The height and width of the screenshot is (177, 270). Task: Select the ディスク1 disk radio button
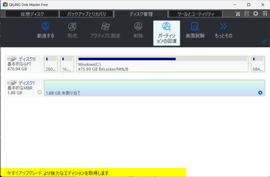(x=40, y=92)
